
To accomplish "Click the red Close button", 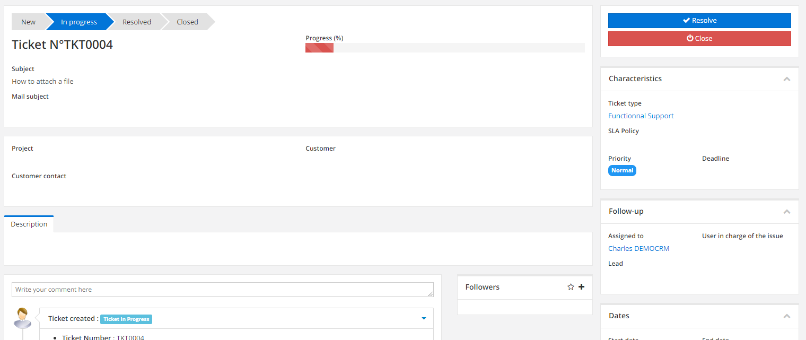I will [x=699, y=39].
